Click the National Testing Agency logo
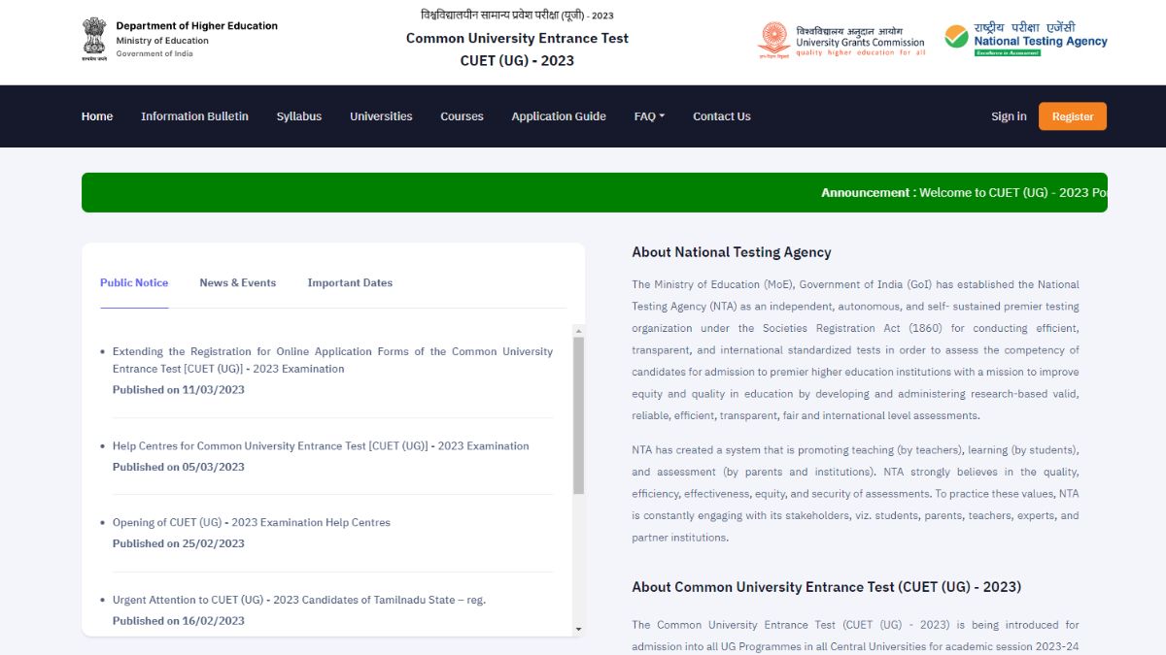The height and width of the screenshot is (655, 1166). pos(1026,40)
